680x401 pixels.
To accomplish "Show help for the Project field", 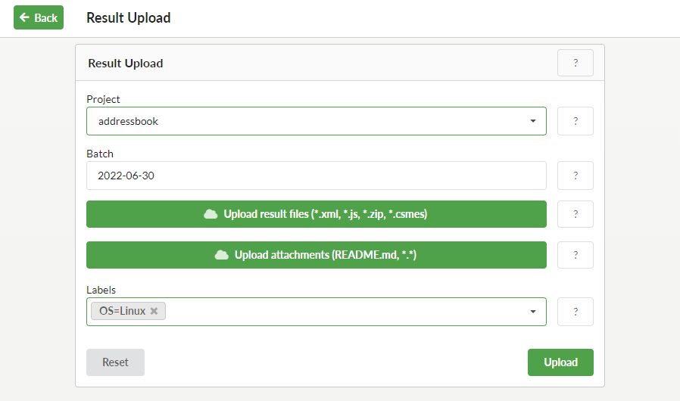I will point(575,121).
